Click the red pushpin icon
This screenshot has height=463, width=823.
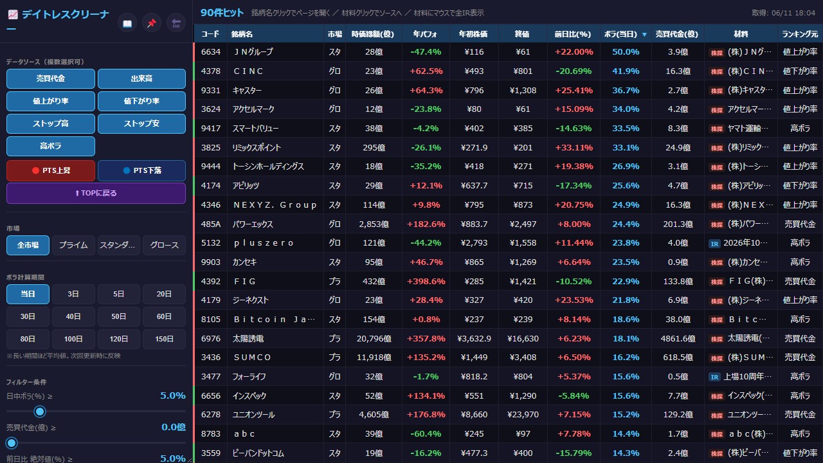pos(152,24)
